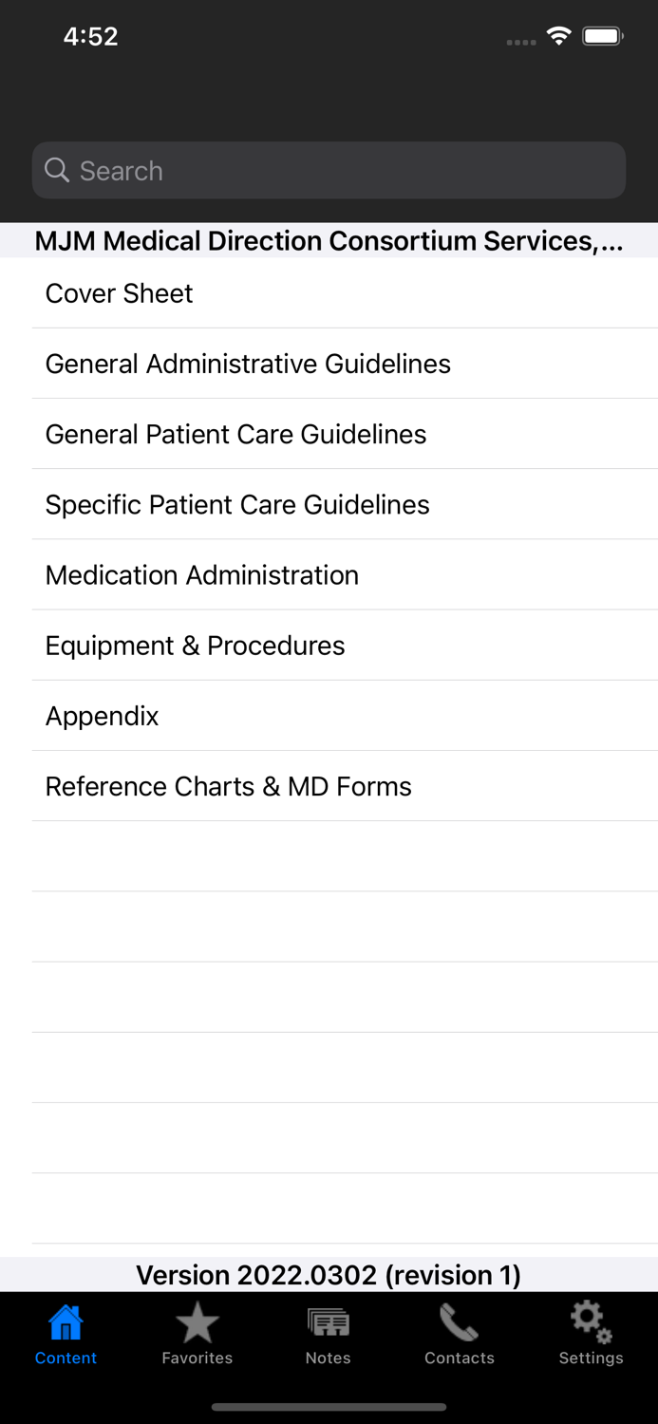Click the magnifying glass in search bar

click(57, 170)
